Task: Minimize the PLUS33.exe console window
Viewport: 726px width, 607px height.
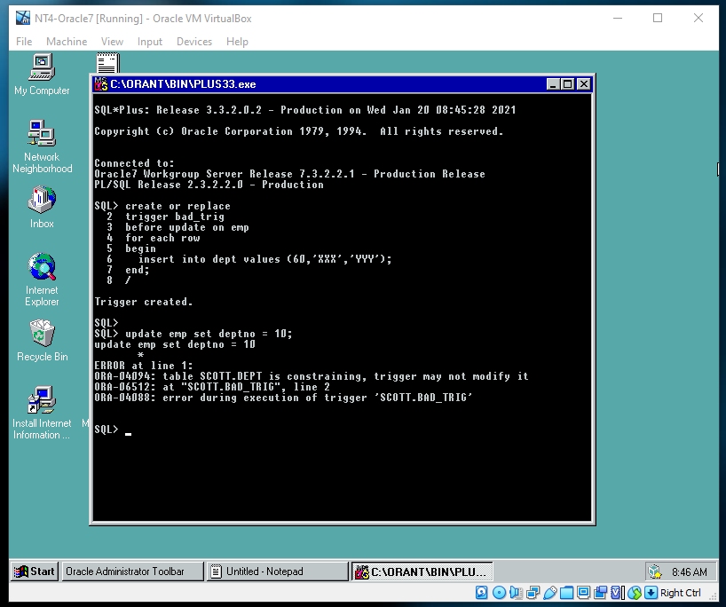Action: [x=553, y=84]
